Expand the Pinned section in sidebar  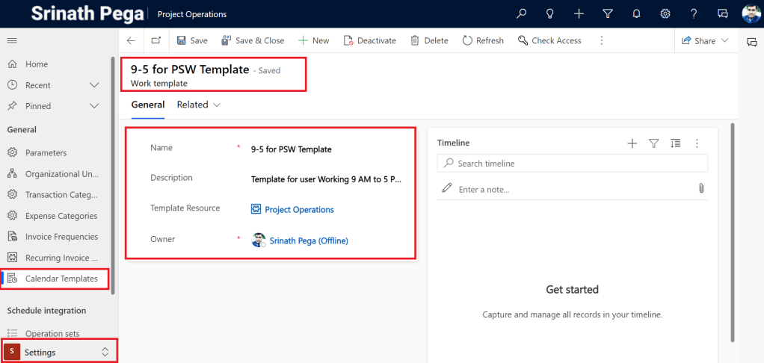click(x=94, y=106)
